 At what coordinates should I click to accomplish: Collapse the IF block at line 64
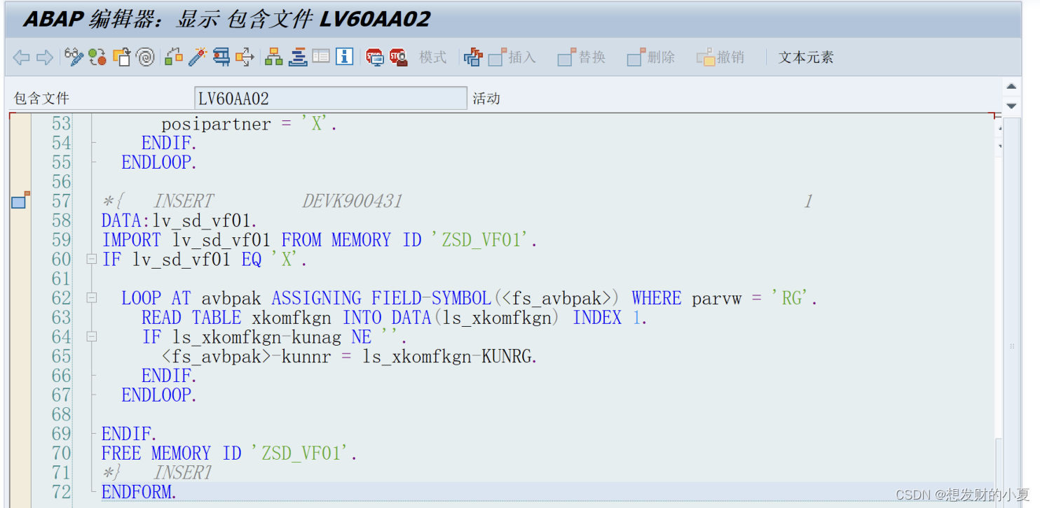click(x=92, y=337)
